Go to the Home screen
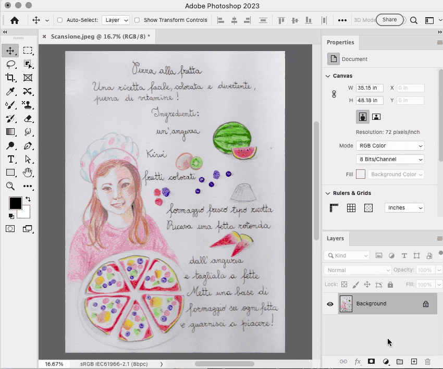443x369 pixels. point(15,20)
